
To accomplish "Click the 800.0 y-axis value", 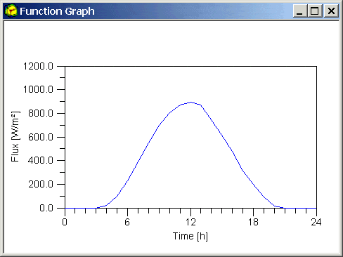I will pos(41,113).
